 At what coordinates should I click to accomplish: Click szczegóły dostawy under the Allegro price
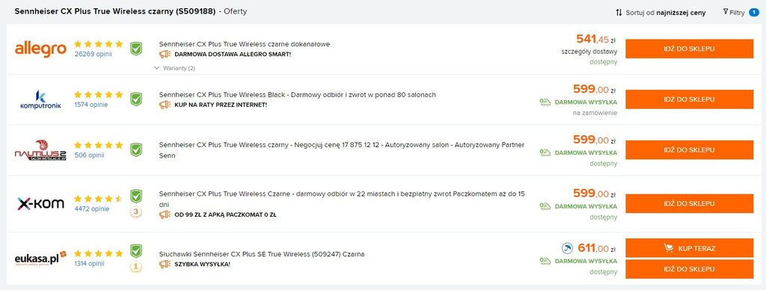click(589, 52)
